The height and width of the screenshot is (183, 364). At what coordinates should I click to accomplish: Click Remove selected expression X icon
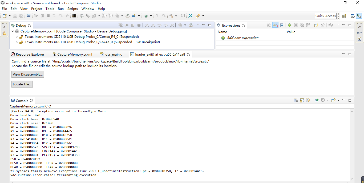click(x=296, y=25)
